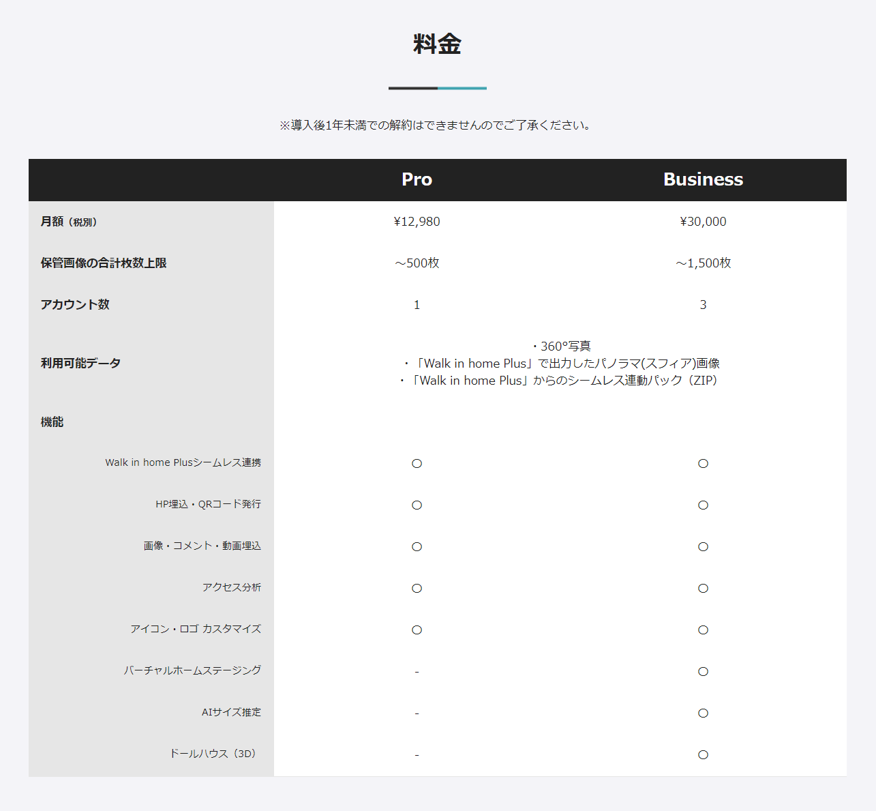Click the Pro column header
The width and height of the screenshot is (876, 811).
417,179
